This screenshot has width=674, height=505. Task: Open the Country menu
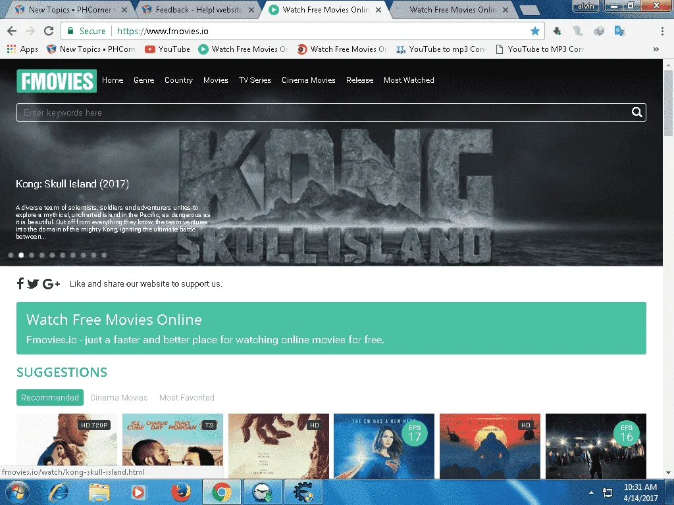click(178, 80)
